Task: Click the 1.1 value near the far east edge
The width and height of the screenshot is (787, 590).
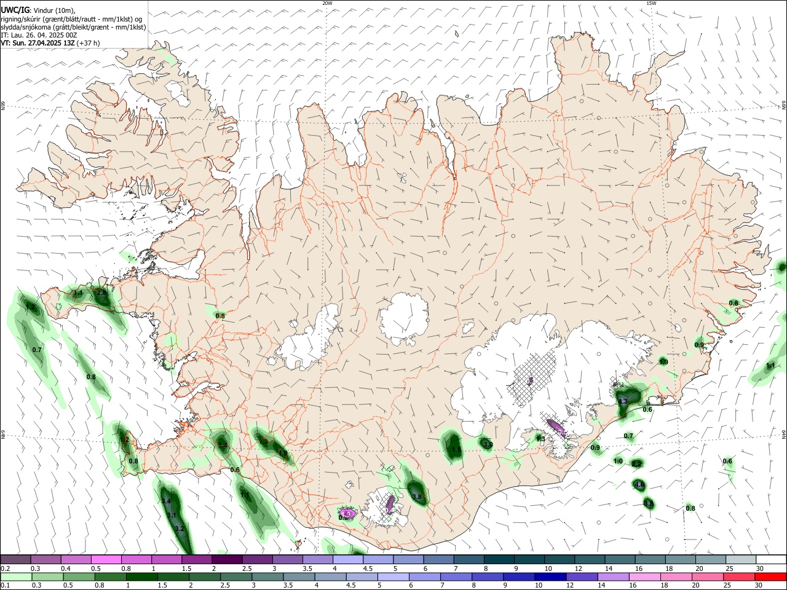Action: (770, 366)
